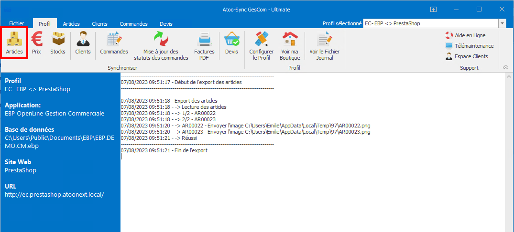Open Configurer le Profil

click(x=261, y=45)
